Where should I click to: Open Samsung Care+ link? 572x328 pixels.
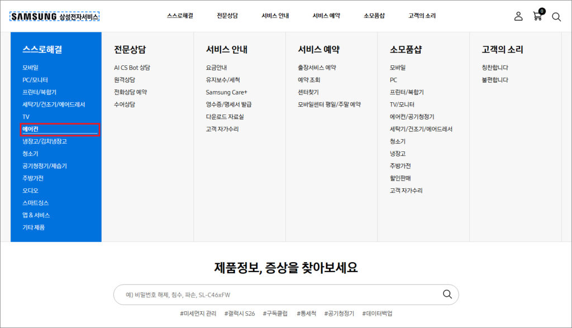(x=226, y=93)
